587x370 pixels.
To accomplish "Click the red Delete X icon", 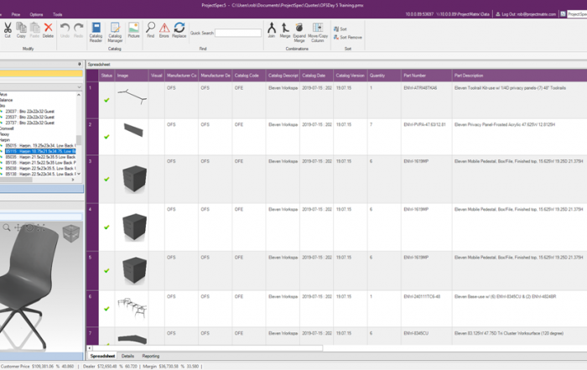I will pos(48,29).
